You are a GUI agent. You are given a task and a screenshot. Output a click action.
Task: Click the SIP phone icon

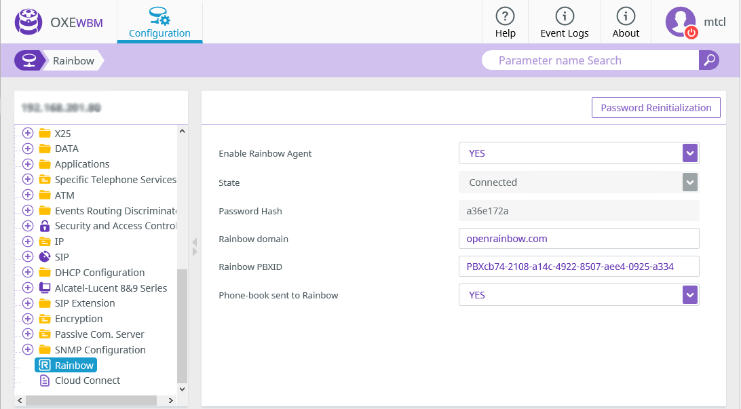click(x=44, y=257)
